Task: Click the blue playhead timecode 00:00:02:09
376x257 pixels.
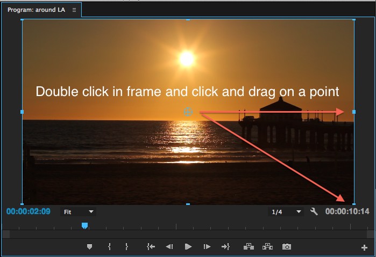Action: pyautogui.click(x=29, y=211)
